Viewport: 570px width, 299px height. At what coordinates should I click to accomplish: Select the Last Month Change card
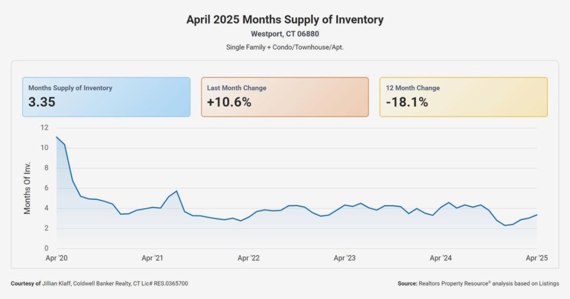coord(285,97)
